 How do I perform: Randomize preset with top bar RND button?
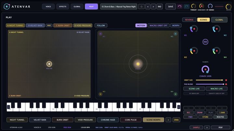coord(160,7)
